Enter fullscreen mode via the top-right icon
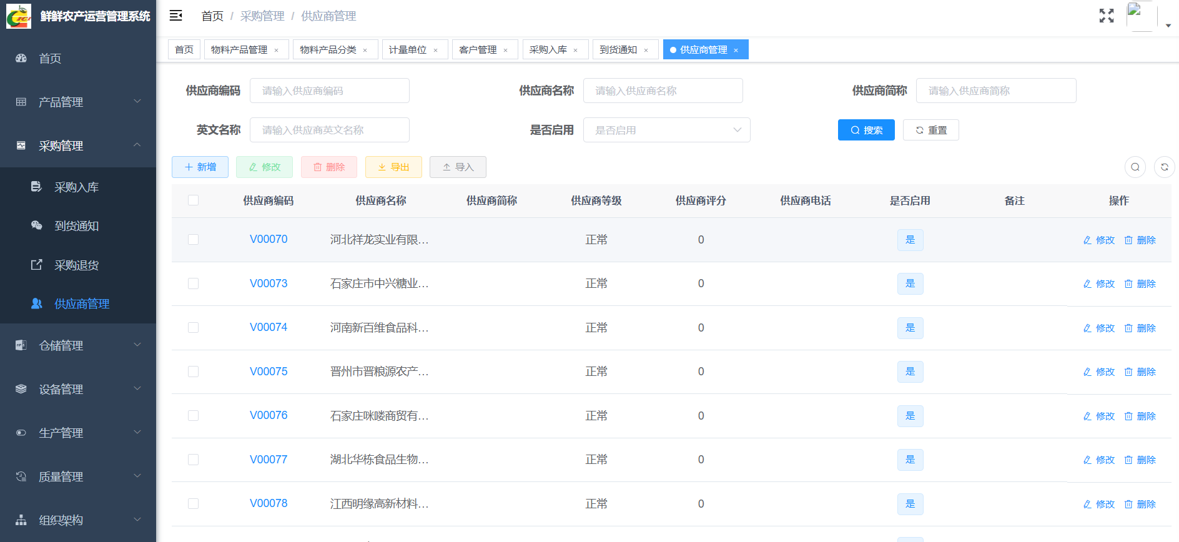 tap(1107, 16)
